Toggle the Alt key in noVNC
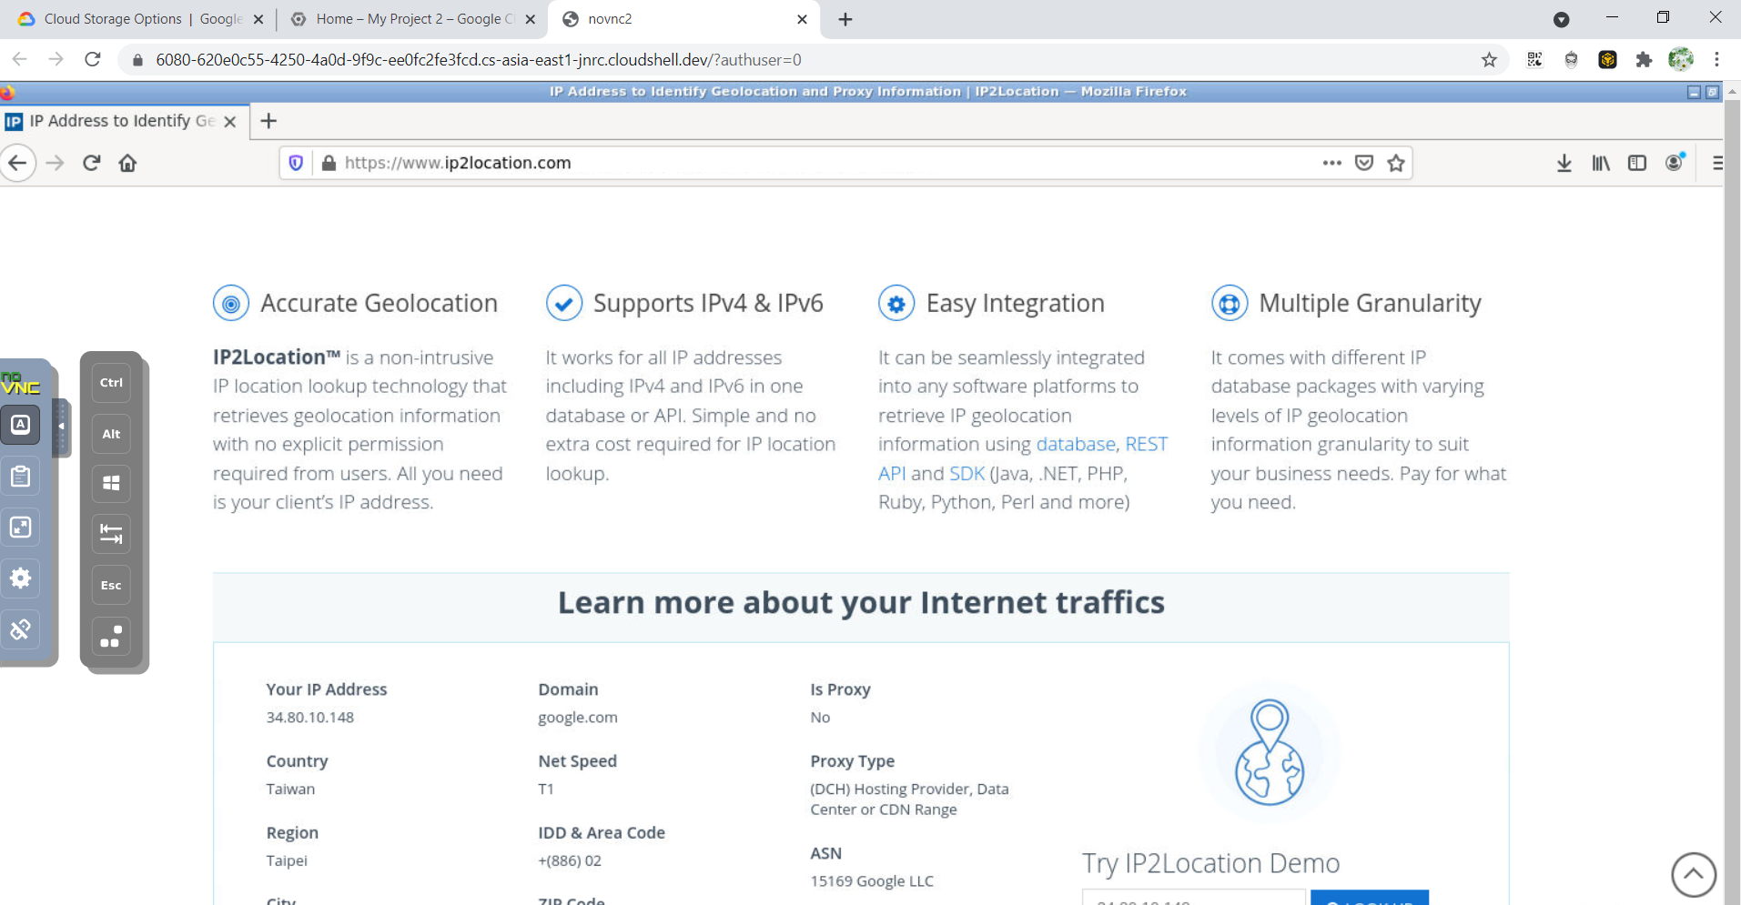 pos(111,434)
